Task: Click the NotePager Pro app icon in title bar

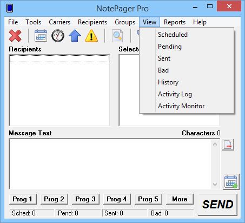Action: coord(10,8)
